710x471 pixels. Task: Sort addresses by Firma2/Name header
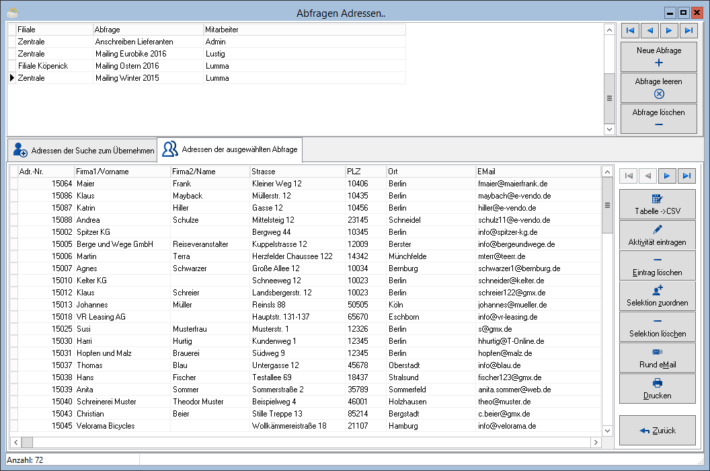(x=210, y=172)
